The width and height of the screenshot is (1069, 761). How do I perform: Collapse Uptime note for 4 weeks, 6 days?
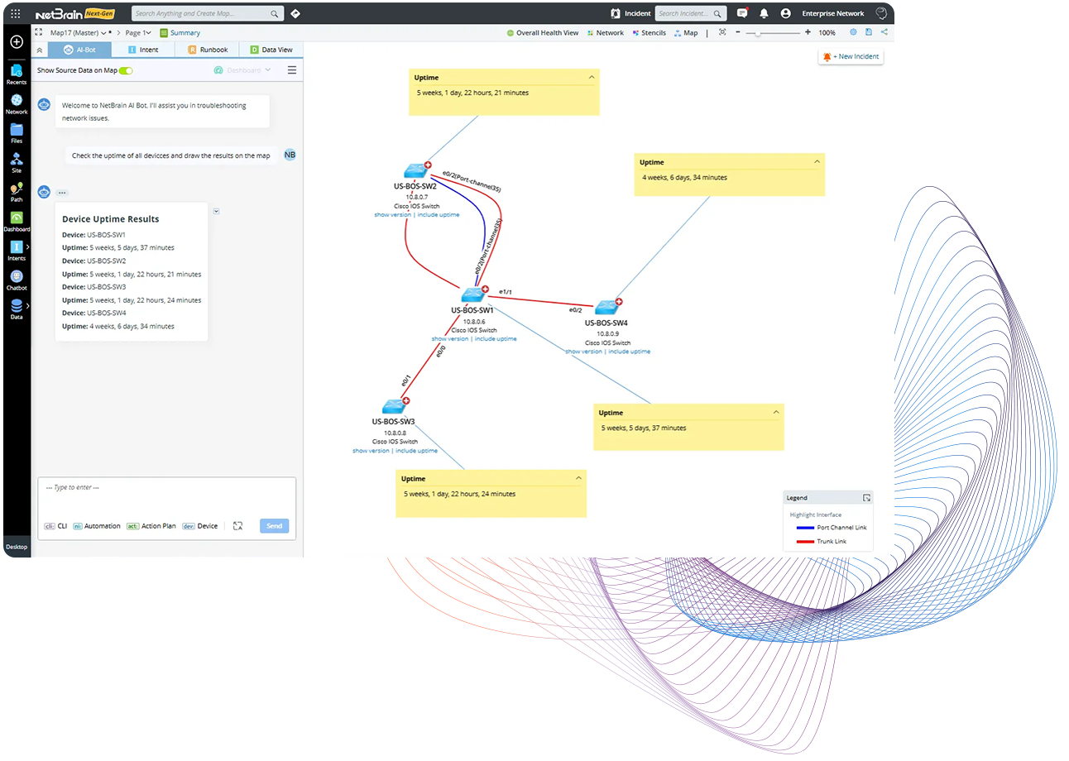click(817, 162)
